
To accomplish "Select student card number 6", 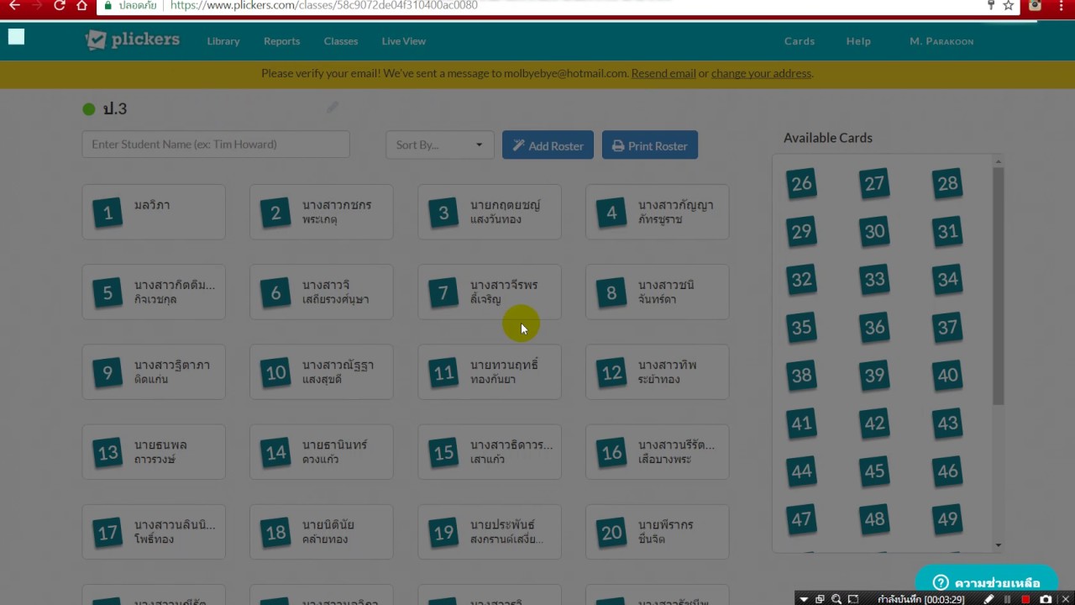I will pyautogui.click(x=322, y=292).
